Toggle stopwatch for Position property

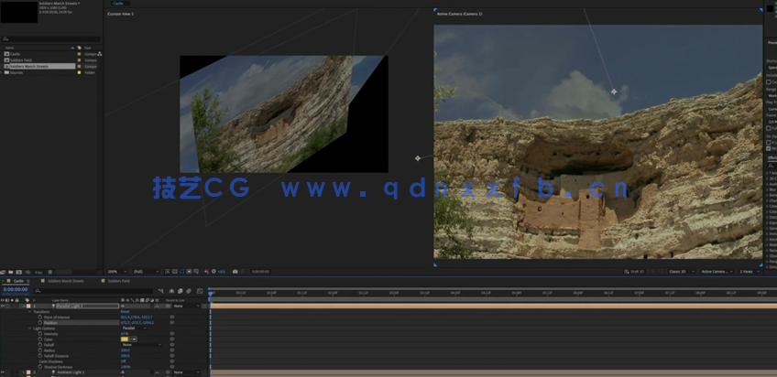coord(39,322)
